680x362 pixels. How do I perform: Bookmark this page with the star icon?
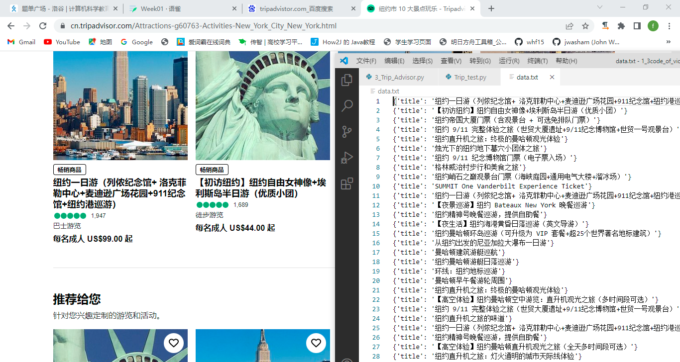[x=585, y=26]
